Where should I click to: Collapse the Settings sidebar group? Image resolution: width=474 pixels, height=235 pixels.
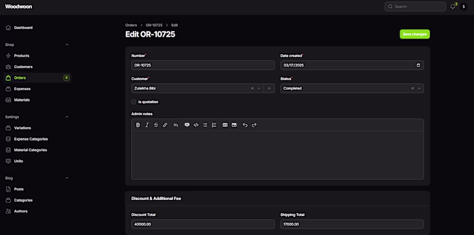click(67, 117)
